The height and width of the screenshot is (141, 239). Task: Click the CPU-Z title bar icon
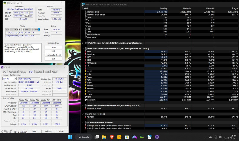point(2,67)
